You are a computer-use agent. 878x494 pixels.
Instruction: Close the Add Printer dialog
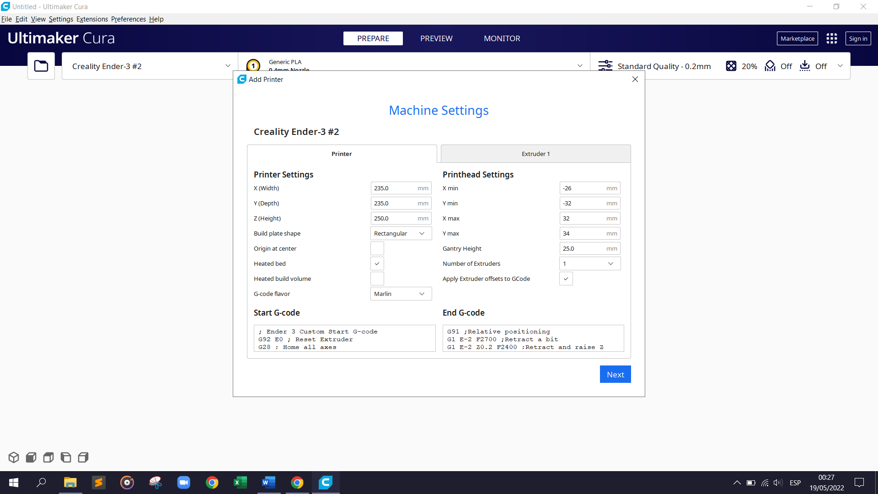635,79
